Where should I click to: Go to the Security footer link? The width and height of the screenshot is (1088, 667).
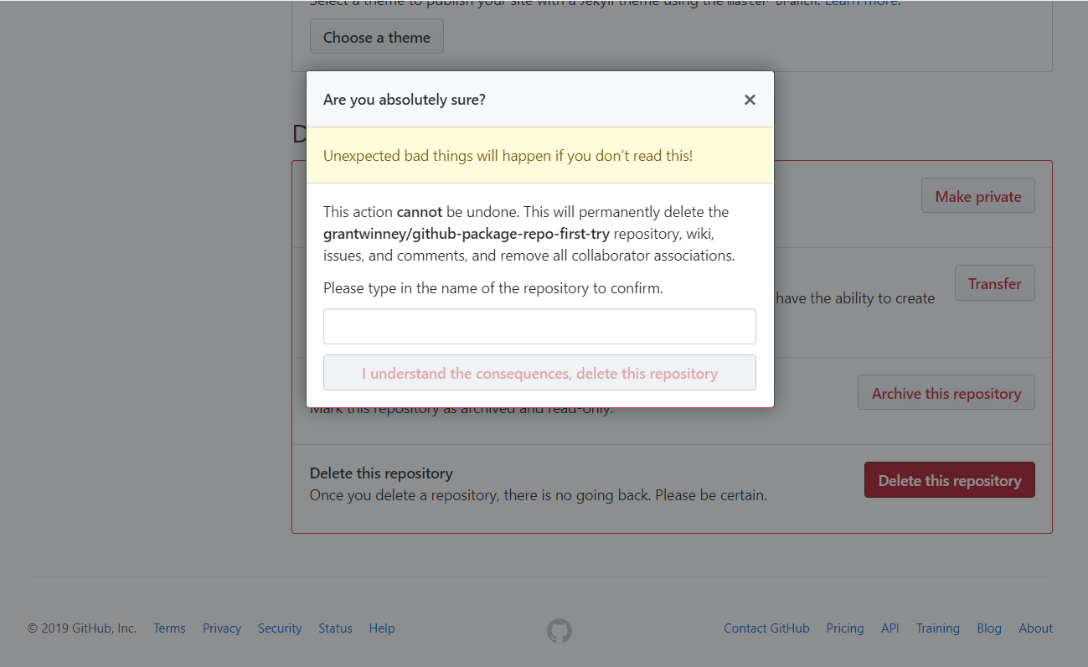(280, 628)
